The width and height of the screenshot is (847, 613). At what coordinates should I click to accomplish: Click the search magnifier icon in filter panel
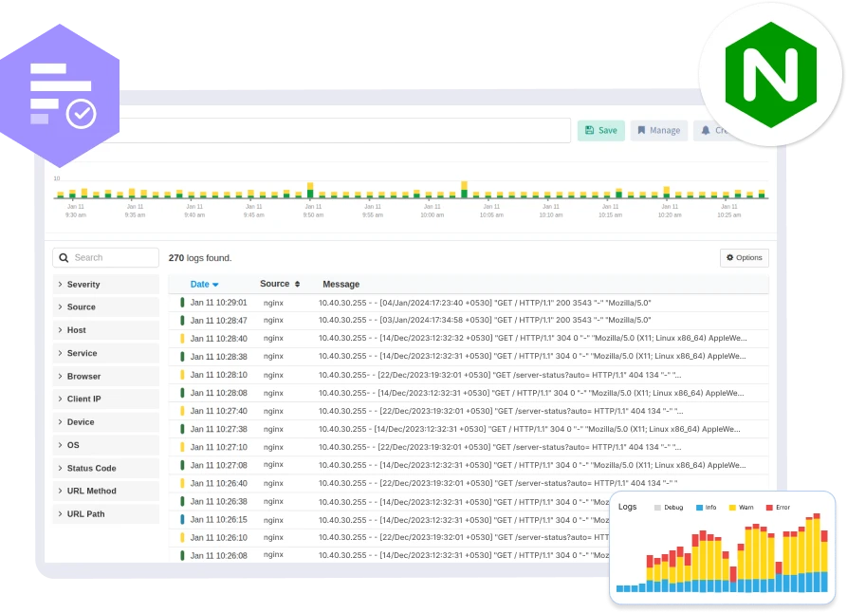click(x=63, y=257)
